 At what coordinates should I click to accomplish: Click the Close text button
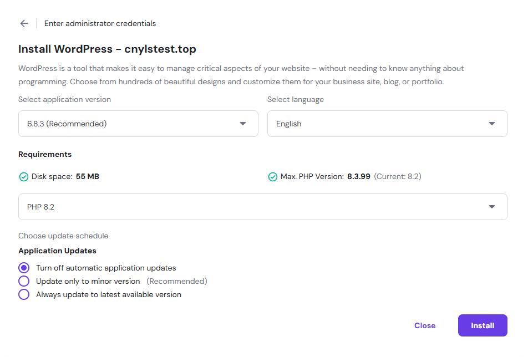point(425,325)
